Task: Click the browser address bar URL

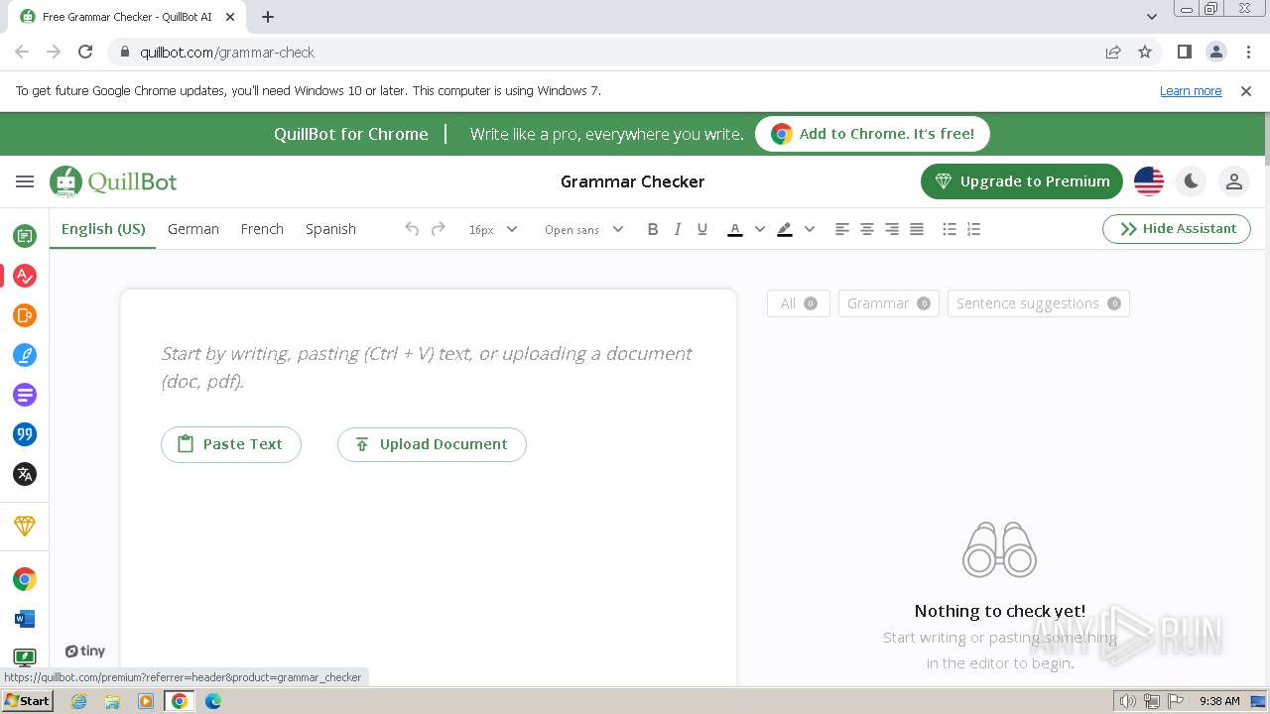Action: point(227,53)
